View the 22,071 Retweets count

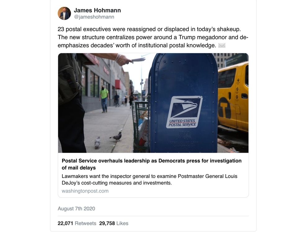coord(77,223)
